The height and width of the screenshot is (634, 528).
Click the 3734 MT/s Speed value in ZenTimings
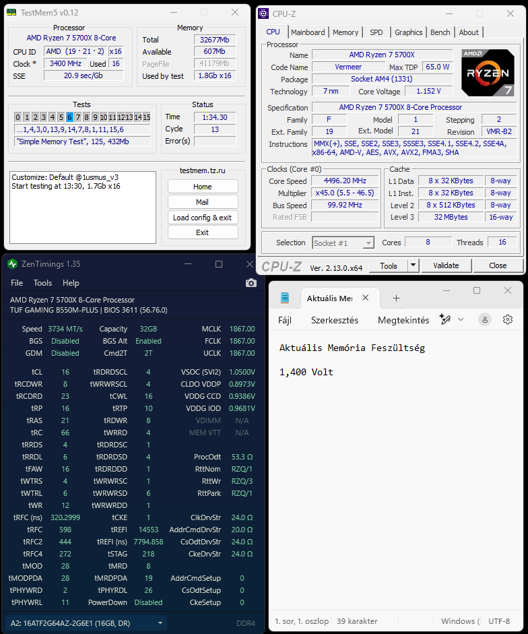pos(65,329)
